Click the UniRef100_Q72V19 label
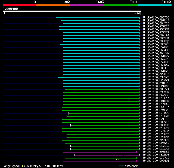The height and width of the screenshot is (168, 174). click(x=156, y=158)
